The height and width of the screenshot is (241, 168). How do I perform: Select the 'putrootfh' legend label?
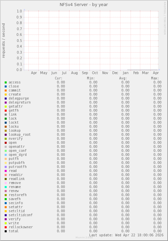click(x=18, y=167)
